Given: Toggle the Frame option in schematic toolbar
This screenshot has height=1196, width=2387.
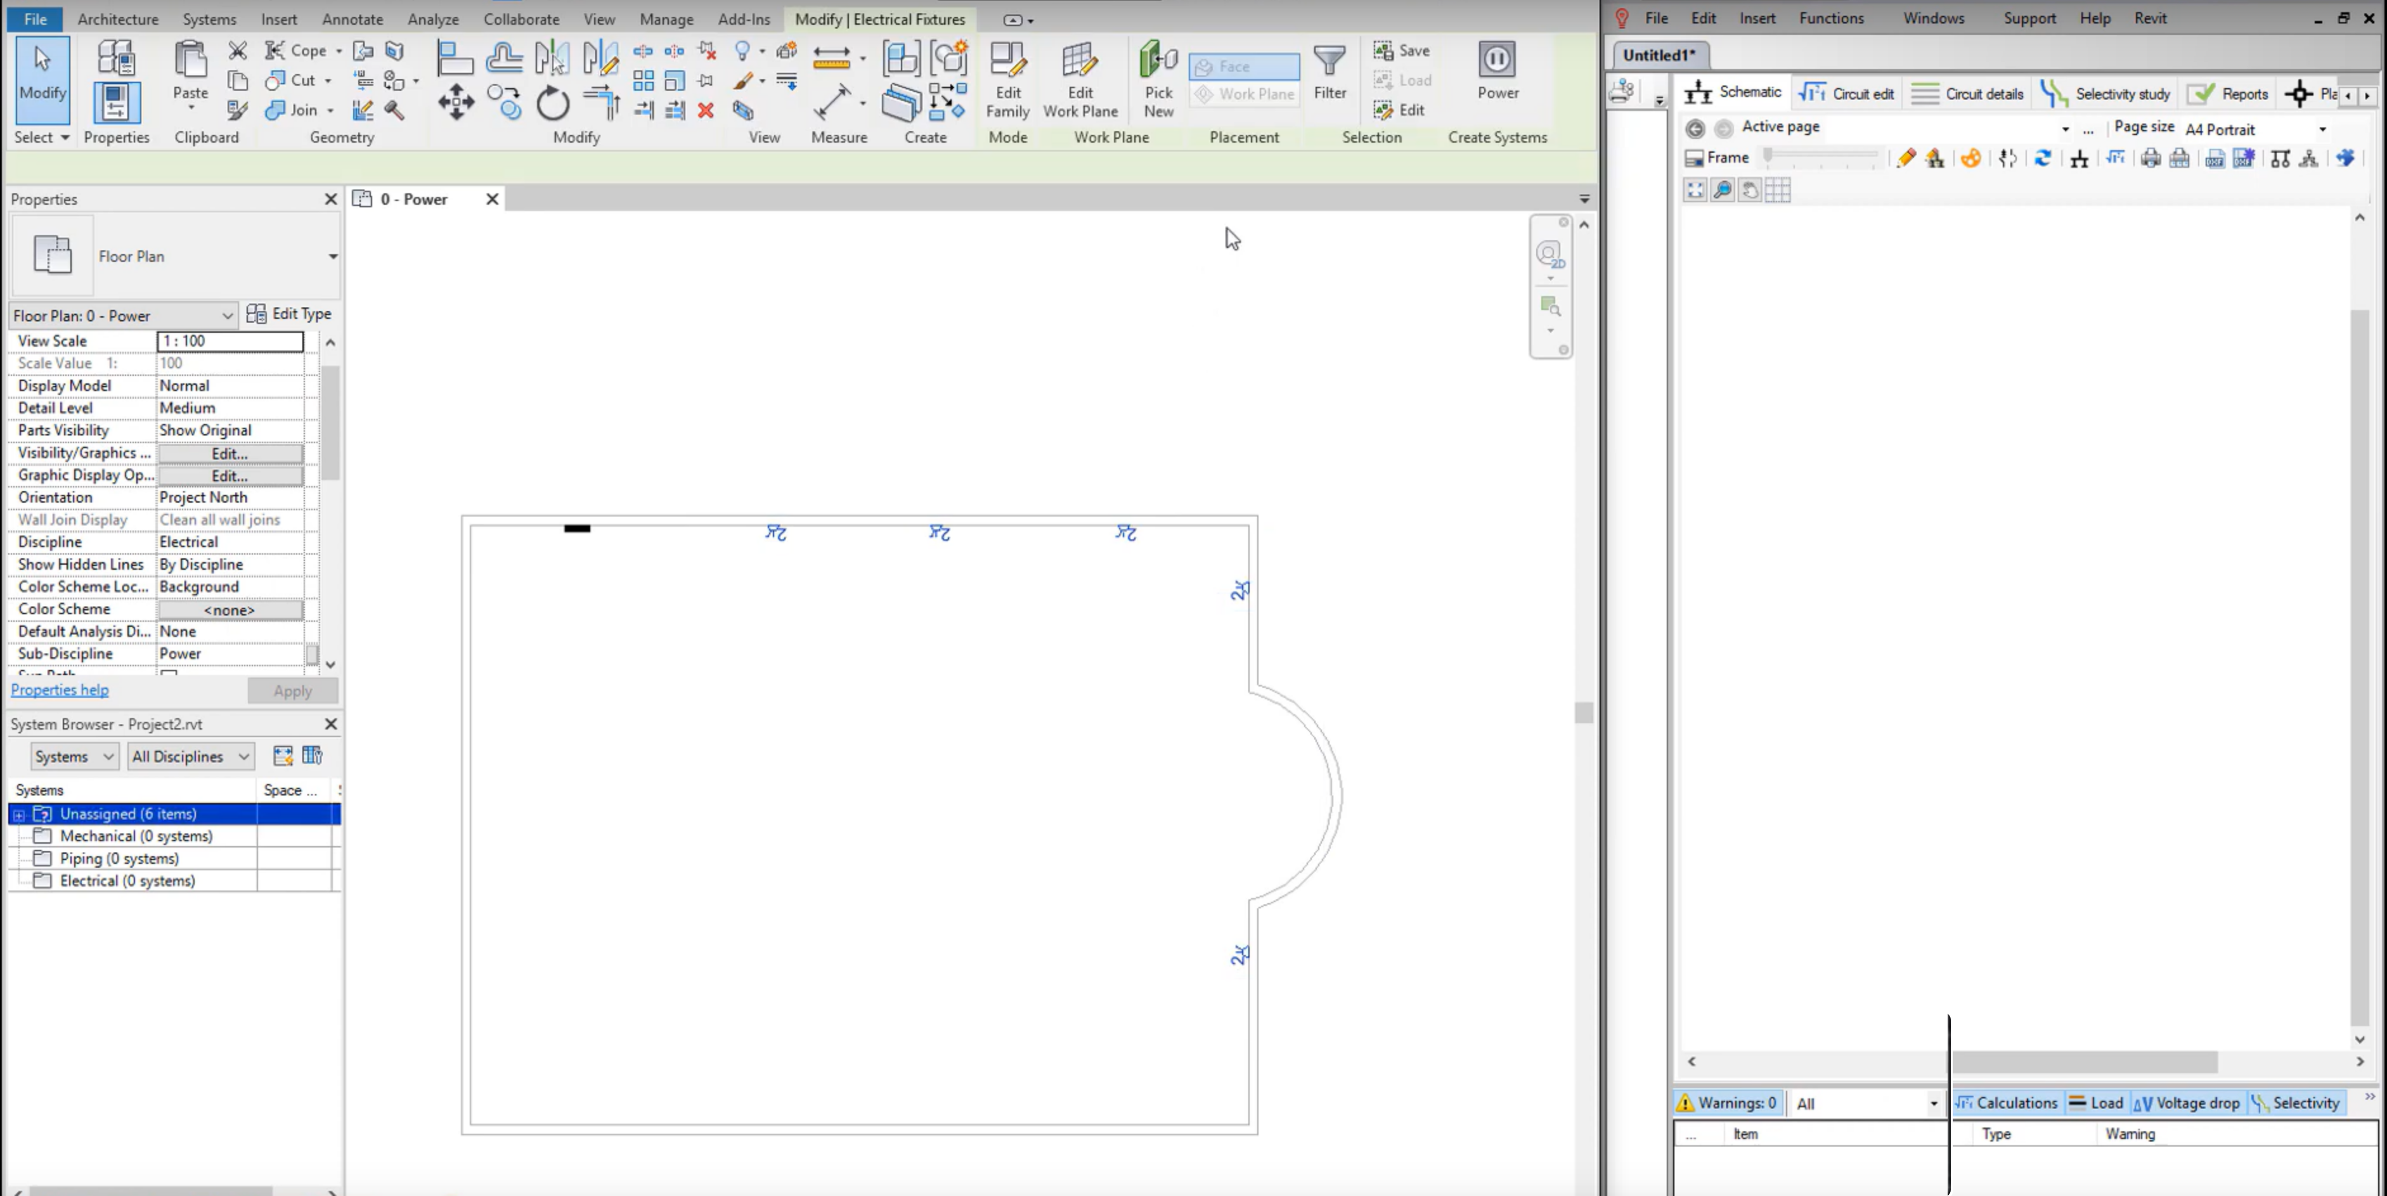Looking at the screenshot, I should pyautogui.click(x=1716, y=158).
